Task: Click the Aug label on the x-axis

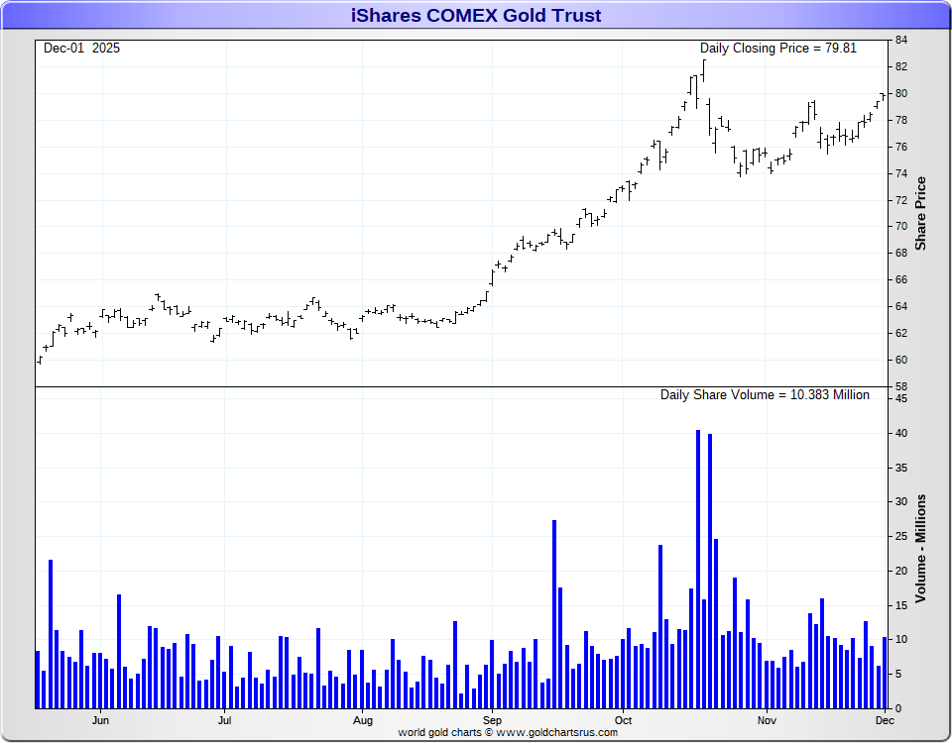Action: 363,720
